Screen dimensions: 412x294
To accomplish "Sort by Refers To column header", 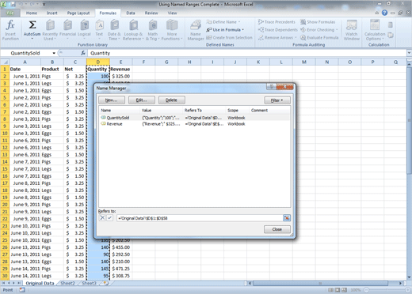I will (204, 111).
